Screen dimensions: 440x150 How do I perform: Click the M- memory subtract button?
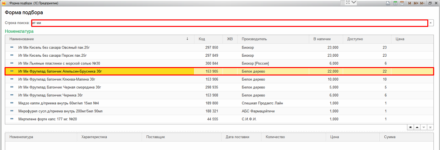(x=422, y=3)
